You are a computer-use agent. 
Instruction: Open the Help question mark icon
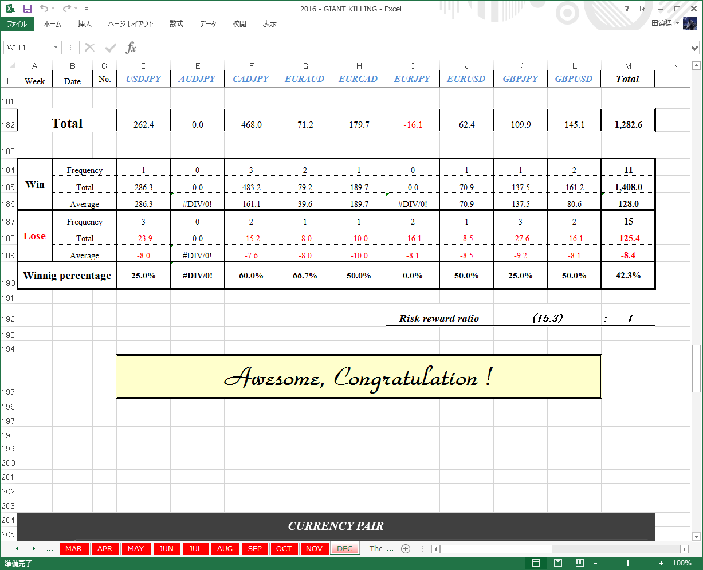click(627, 9)
